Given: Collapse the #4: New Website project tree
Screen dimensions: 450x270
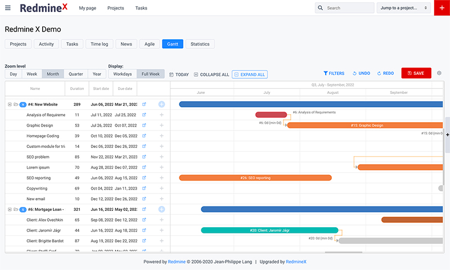Looking at the screenshot, I should pos(10,105).
